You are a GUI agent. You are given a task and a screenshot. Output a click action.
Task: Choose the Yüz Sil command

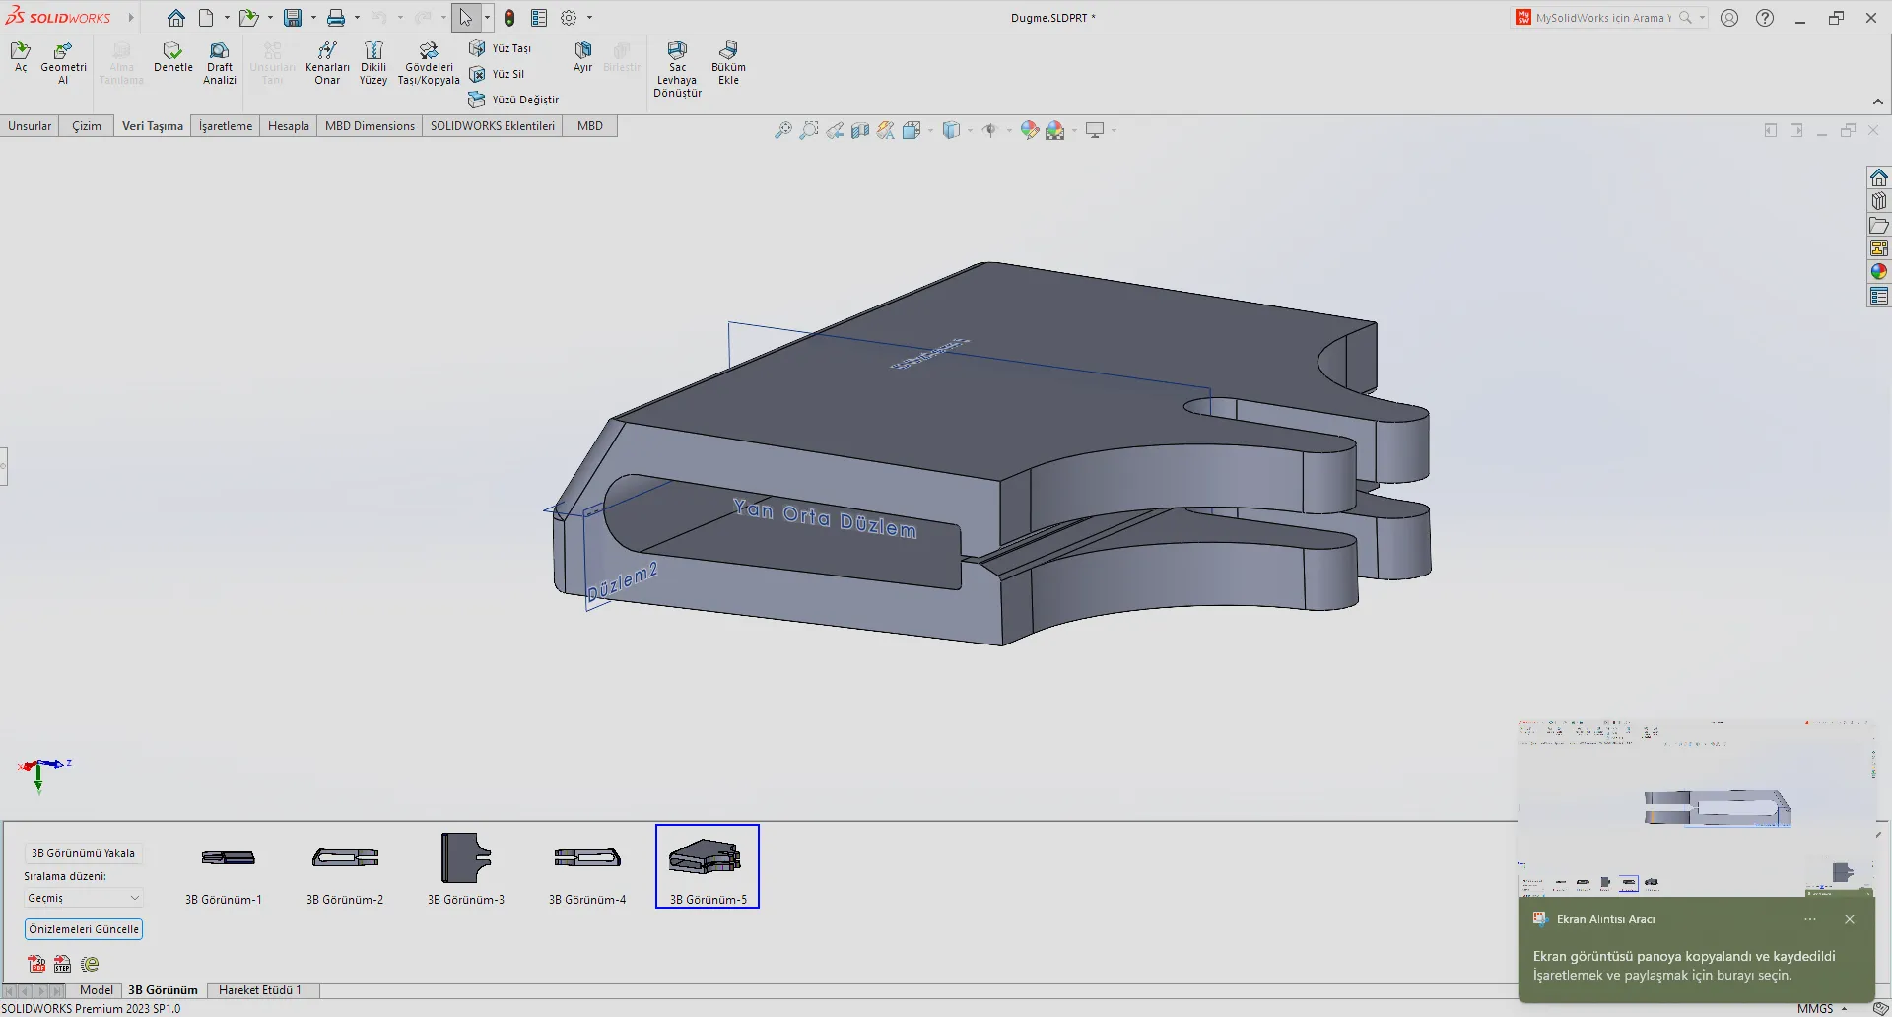tap(497, 74)
